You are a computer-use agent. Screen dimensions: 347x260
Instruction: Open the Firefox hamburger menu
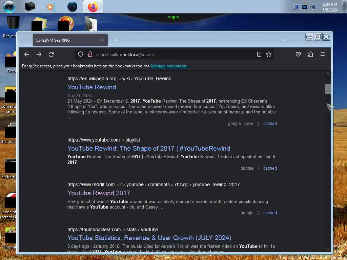[323, 55]
